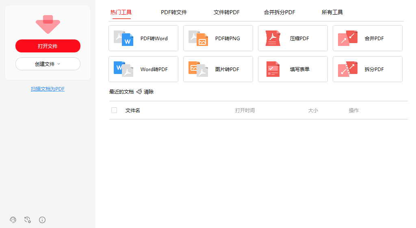Go to the 合并拆分PDF tab

279,12
